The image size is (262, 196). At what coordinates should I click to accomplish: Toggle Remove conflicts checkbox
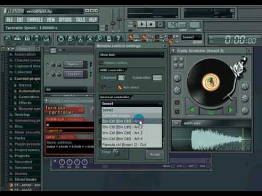click(101, 63)
